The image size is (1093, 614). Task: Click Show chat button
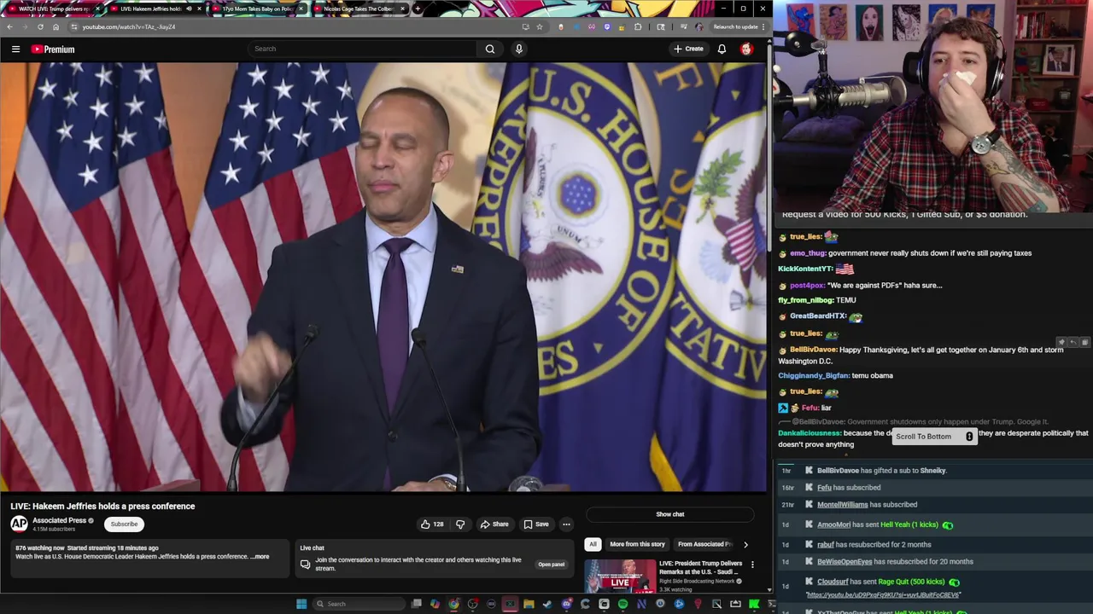tap(670, 514)
